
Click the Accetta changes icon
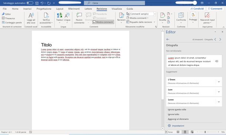pos(162,16)
